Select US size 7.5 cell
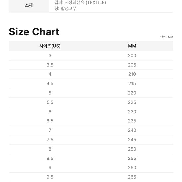 tap(50, 140)
